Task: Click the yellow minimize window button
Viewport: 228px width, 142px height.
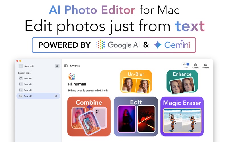Action: [x=20, y=61]
